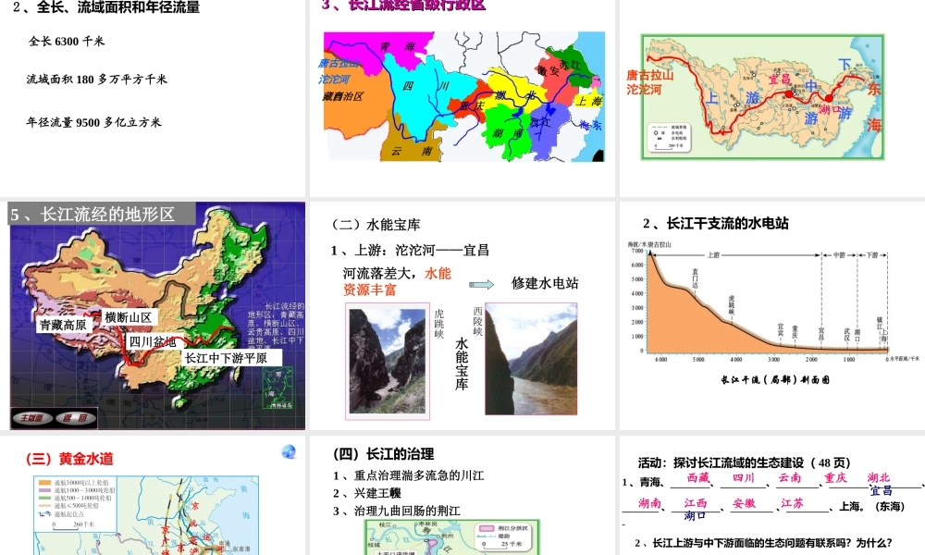The image size is (925, 555).
Task: Click the heading (四)长江的治理
Action: [384, 453]
